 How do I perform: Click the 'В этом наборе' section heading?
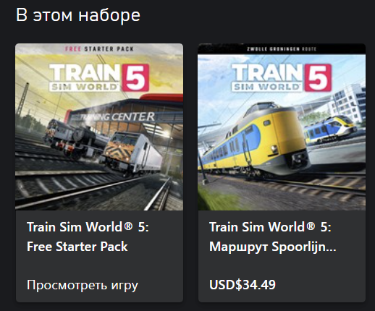(x=78, y=15)
